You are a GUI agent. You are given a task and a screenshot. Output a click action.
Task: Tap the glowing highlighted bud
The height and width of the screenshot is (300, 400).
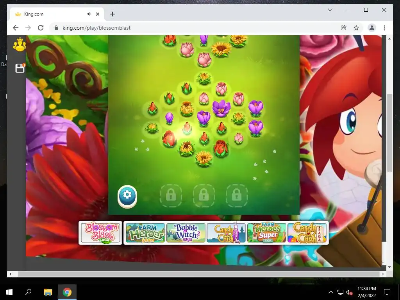pos(187,128)
